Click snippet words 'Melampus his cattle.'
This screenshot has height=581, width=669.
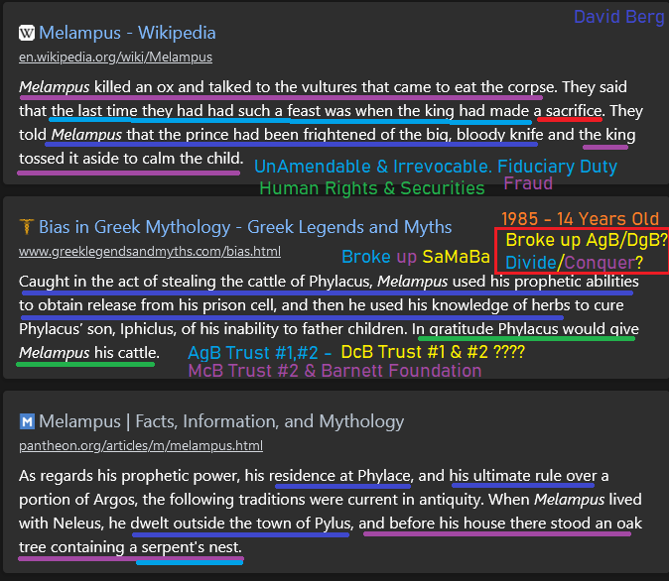point(89,353)
